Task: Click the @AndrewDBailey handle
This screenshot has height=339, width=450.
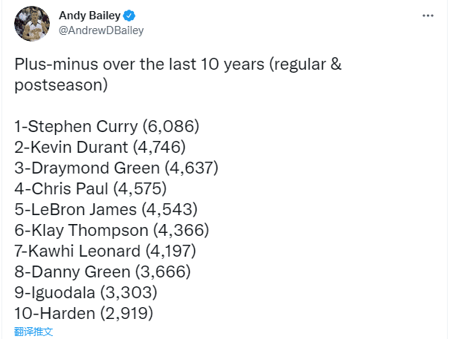Action: click(101, 30)
